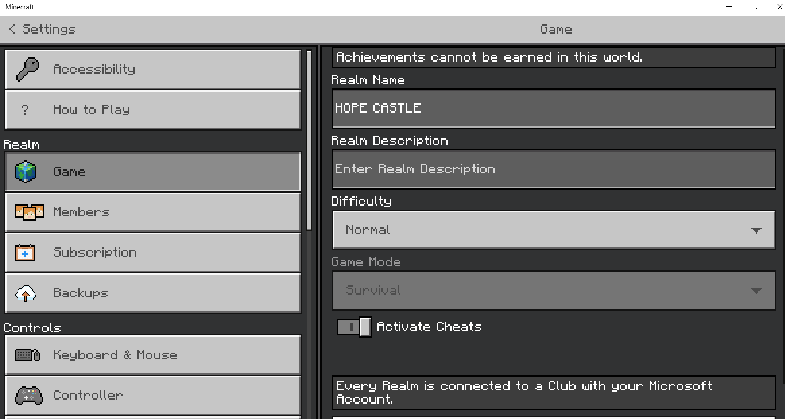Image resolution: width=785 pixels, height=419 pixels.
Task: Open the Controller settings
Action: point(153,395)
